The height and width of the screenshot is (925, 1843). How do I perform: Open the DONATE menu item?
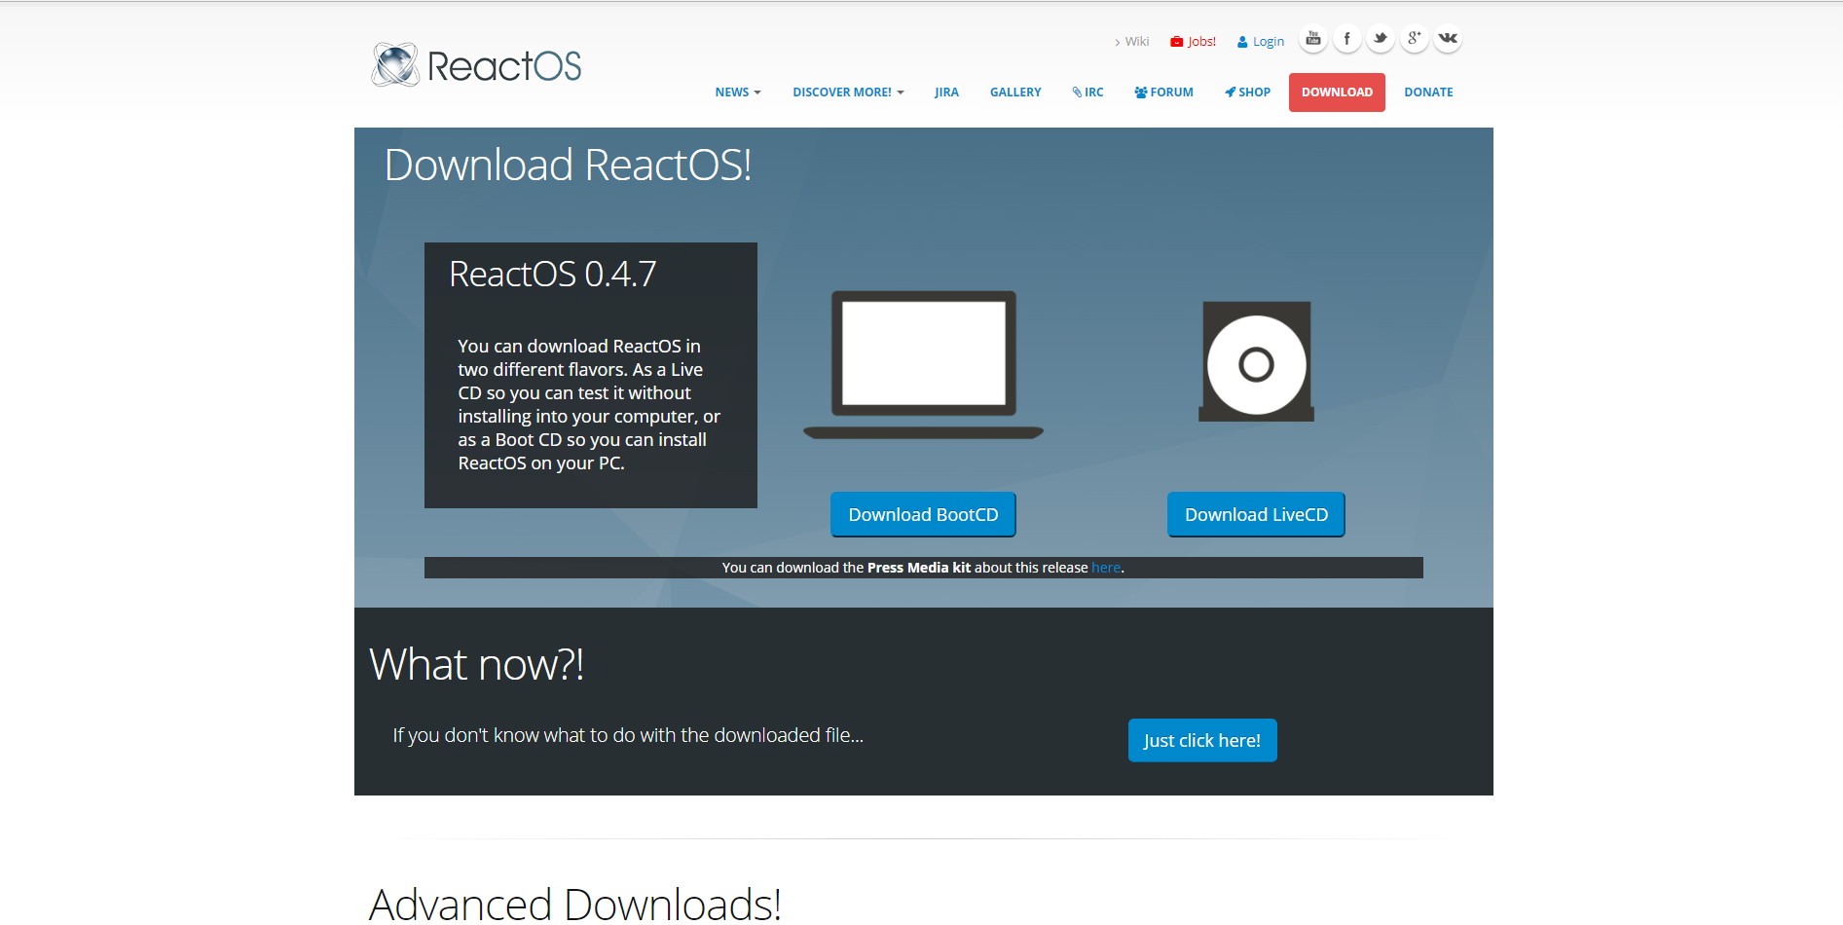click(x=1428, y=92)
